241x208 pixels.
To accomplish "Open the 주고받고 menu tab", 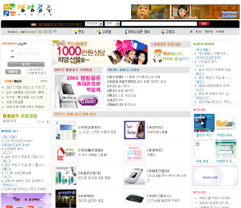I will tap(168, 31).
